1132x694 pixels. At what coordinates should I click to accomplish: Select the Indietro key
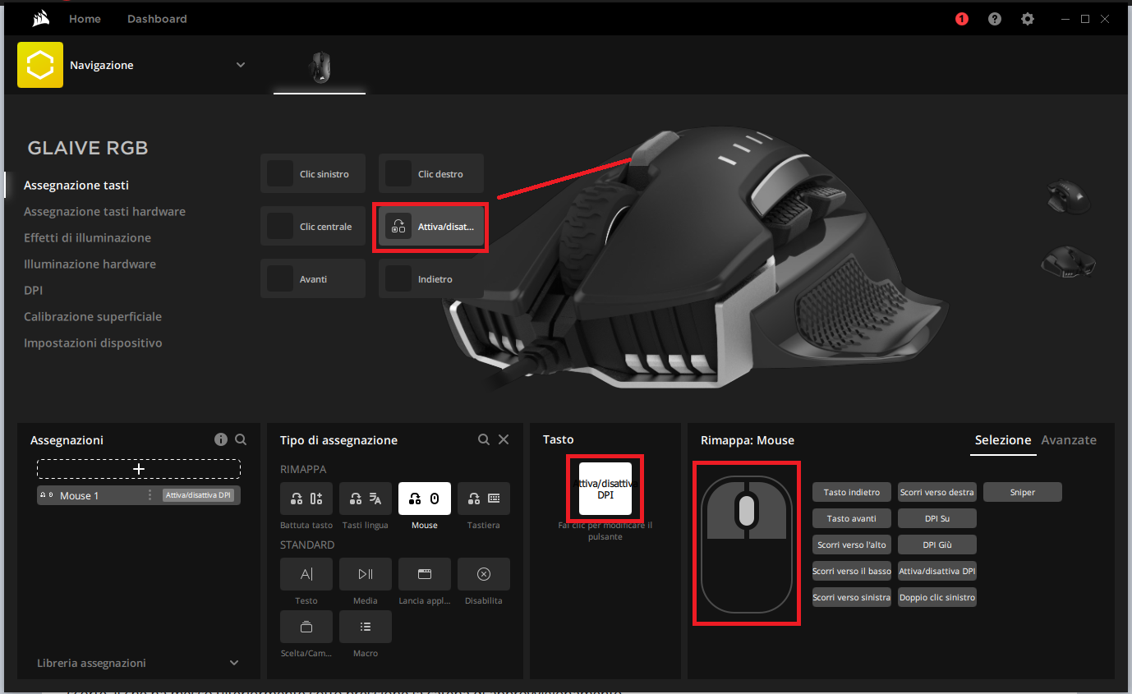431,279
